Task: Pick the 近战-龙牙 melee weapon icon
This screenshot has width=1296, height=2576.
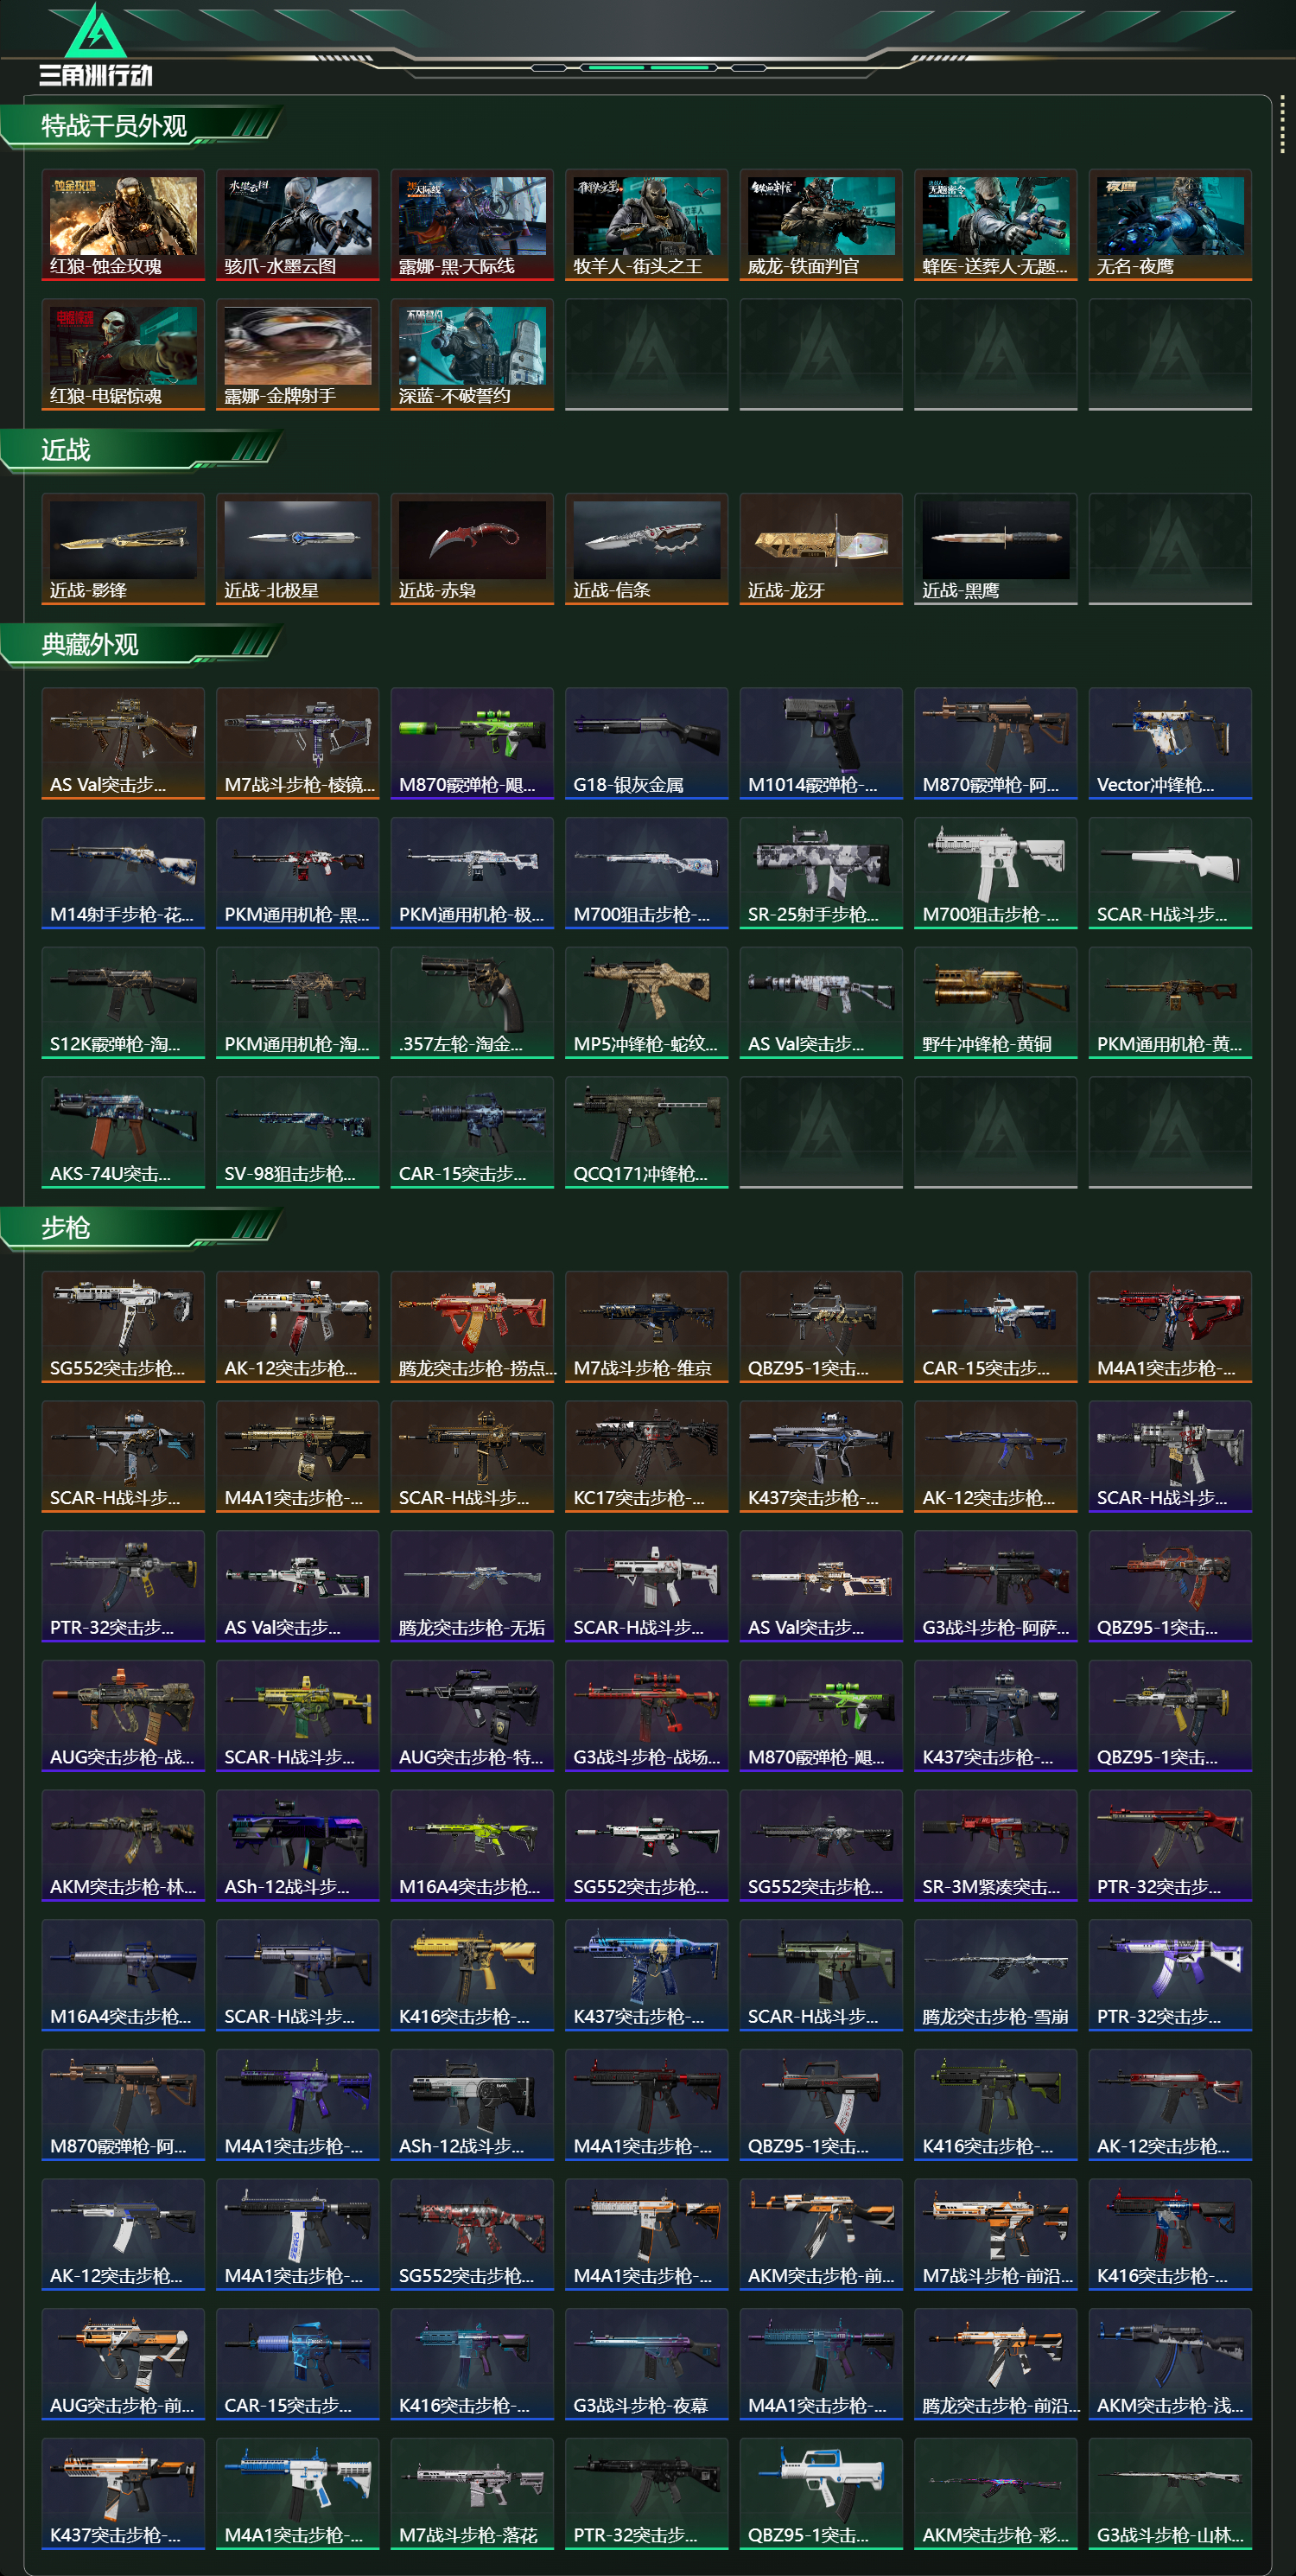Action: pos(820,549)
